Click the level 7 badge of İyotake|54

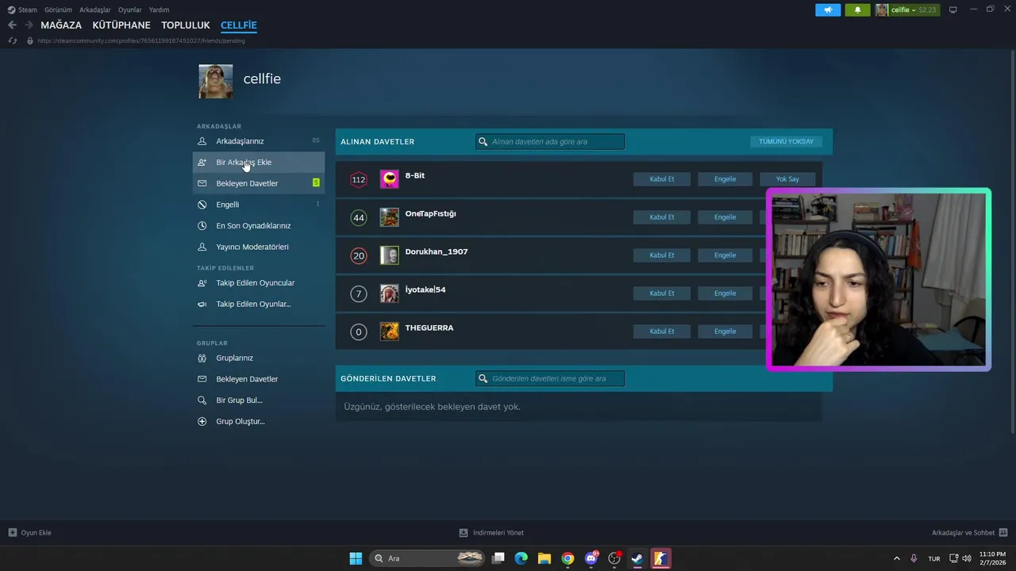pos(359,293)
